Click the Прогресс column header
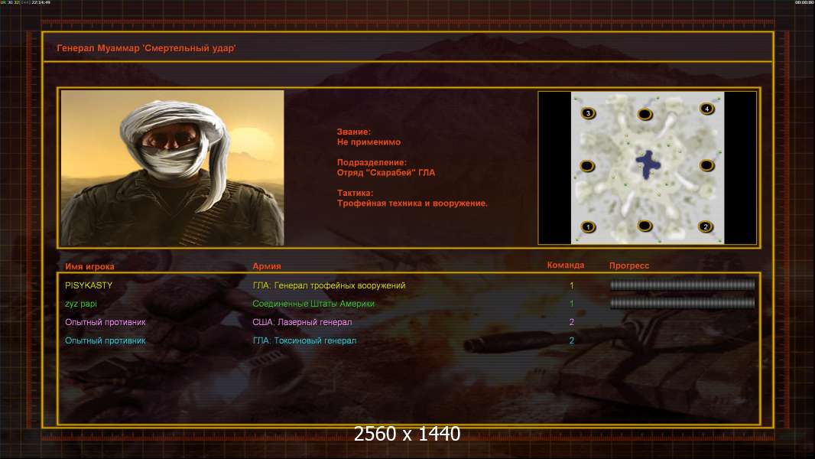The height and width of the screenshot is (459, 815). point(629,265)
